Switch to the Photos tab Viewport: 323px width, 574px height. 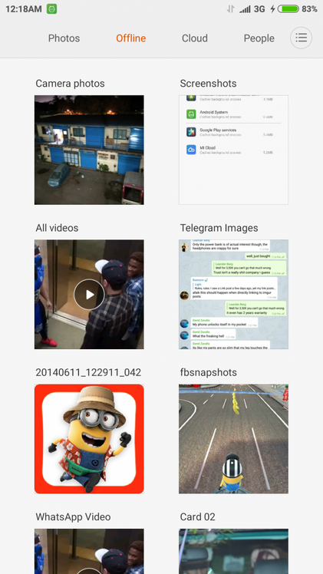[64, 38]
